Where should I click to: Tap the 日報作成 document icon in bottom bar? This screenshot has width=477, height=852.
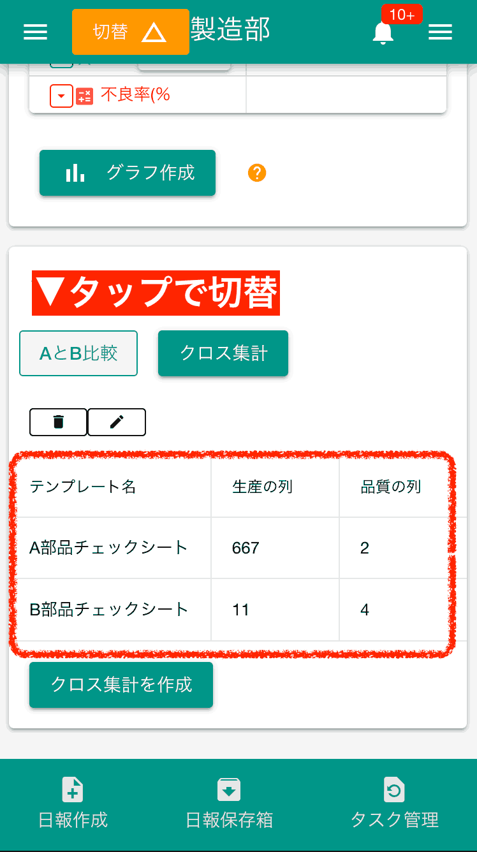click(x=72, y=790)
